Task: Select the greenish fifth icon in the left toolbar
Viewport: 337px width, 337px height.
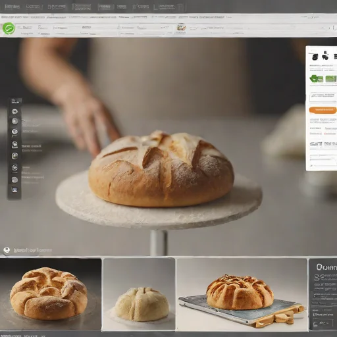Action: pos(14,156)
